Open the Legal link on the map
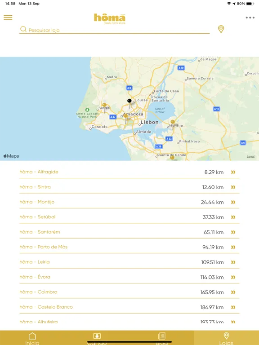The image size is (259, 345). [x=250, y=156]
